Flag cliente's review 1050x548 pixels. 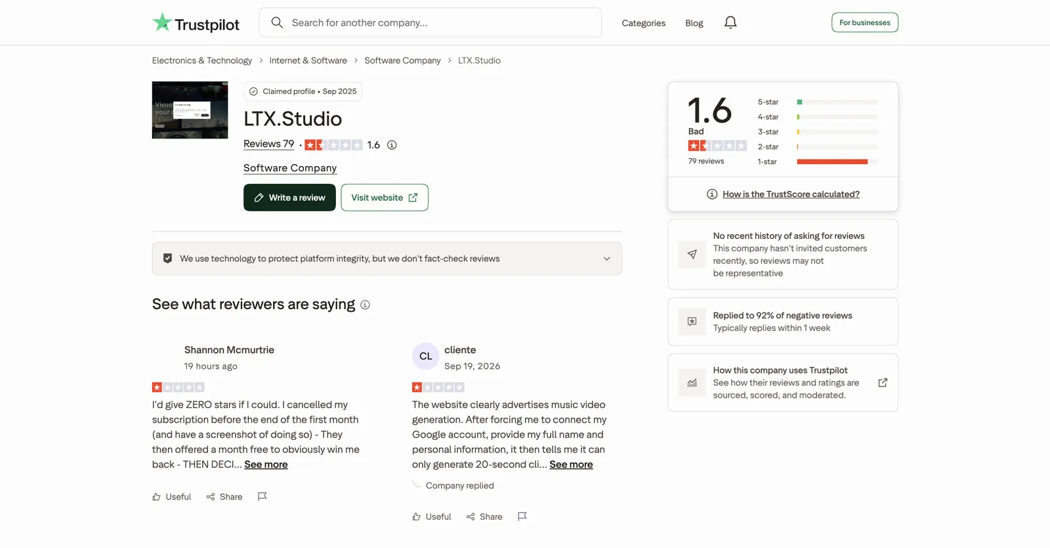point(522,516)
